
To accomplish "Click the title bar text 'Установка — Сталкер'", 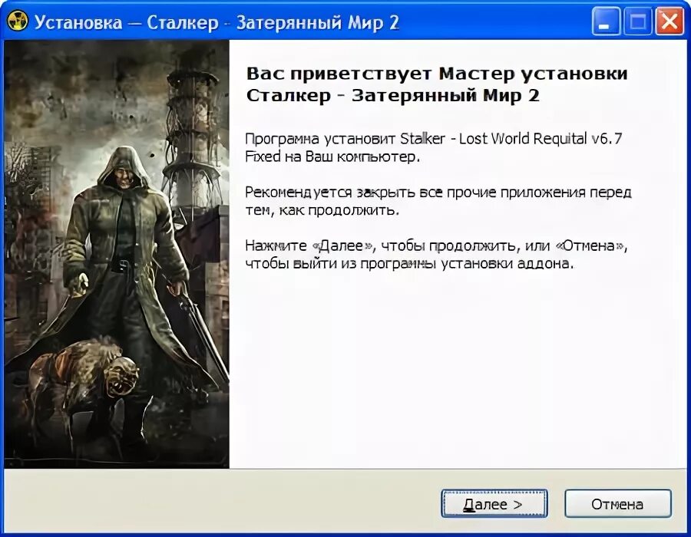I will (x=127, y=22).
